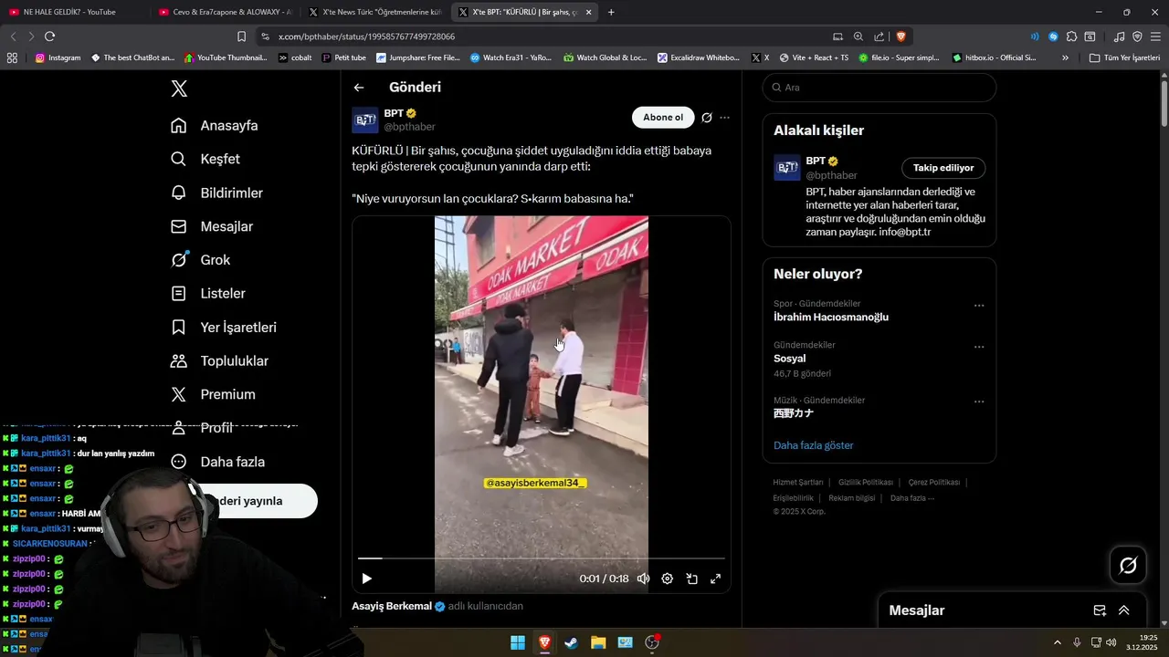The height and width of the screenshot is (657, 1169).
Task: Open Topluluklar in the sidebar
Action: pyautogui.click(x=219, y=361)
